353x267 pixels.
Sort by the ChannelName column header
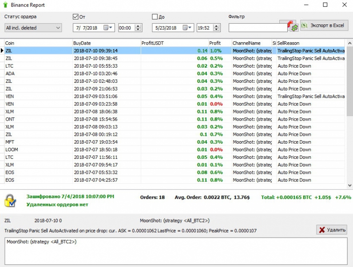click(252, 43)
